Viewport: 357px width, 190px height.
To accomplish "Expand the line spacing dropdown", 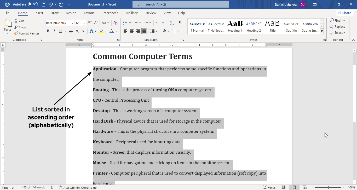I will pos(156,31).
